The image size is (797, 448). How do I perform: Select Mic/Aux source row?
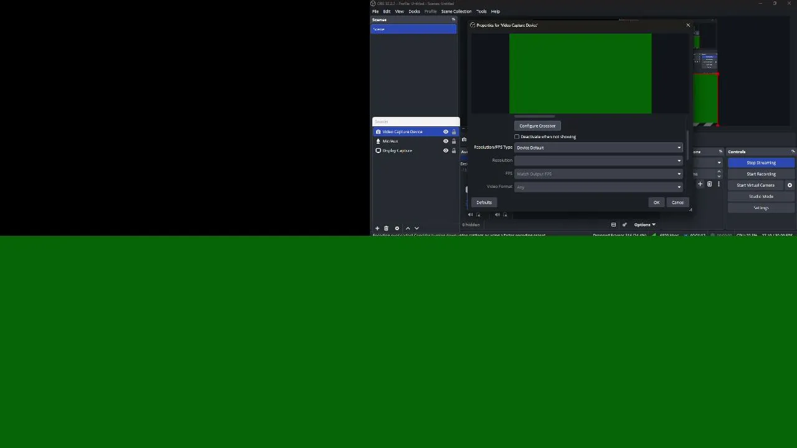click(x=415, y=141)
